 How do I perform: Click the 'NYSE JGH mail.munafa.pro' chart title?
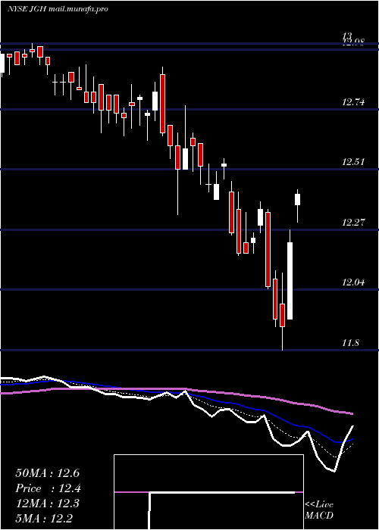tap(58, 9)
